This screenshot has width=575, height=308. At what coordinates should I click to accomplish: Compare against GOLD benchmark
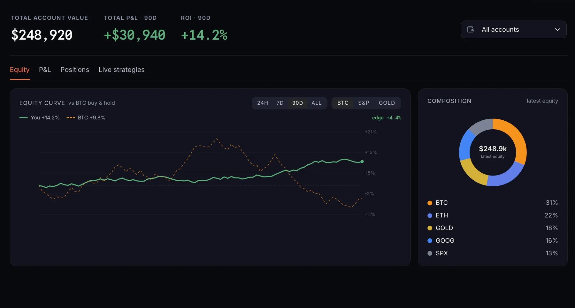(x=387, y=103)
